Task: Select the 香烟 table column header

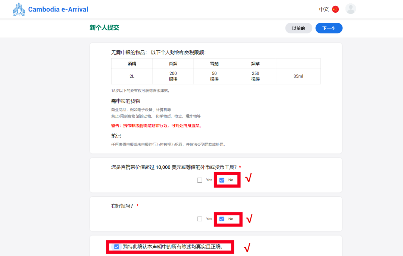Action: (173, 64)
